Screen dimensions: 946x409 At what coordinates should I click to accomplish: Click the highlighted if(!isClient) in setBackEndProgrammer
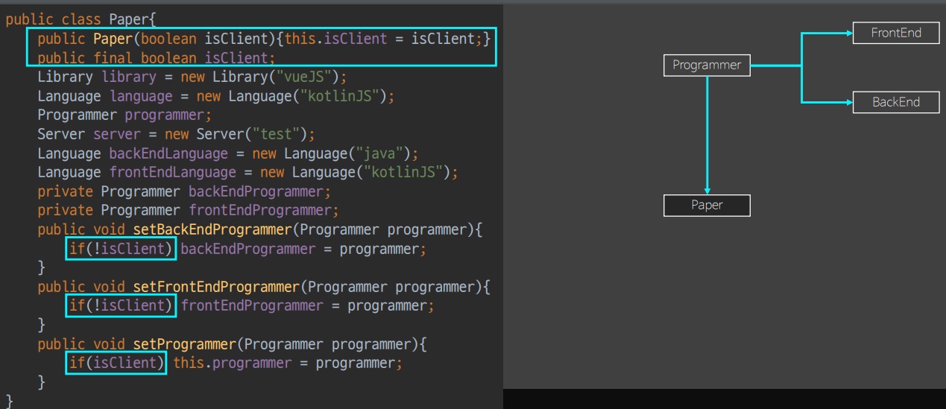(121, 249)
